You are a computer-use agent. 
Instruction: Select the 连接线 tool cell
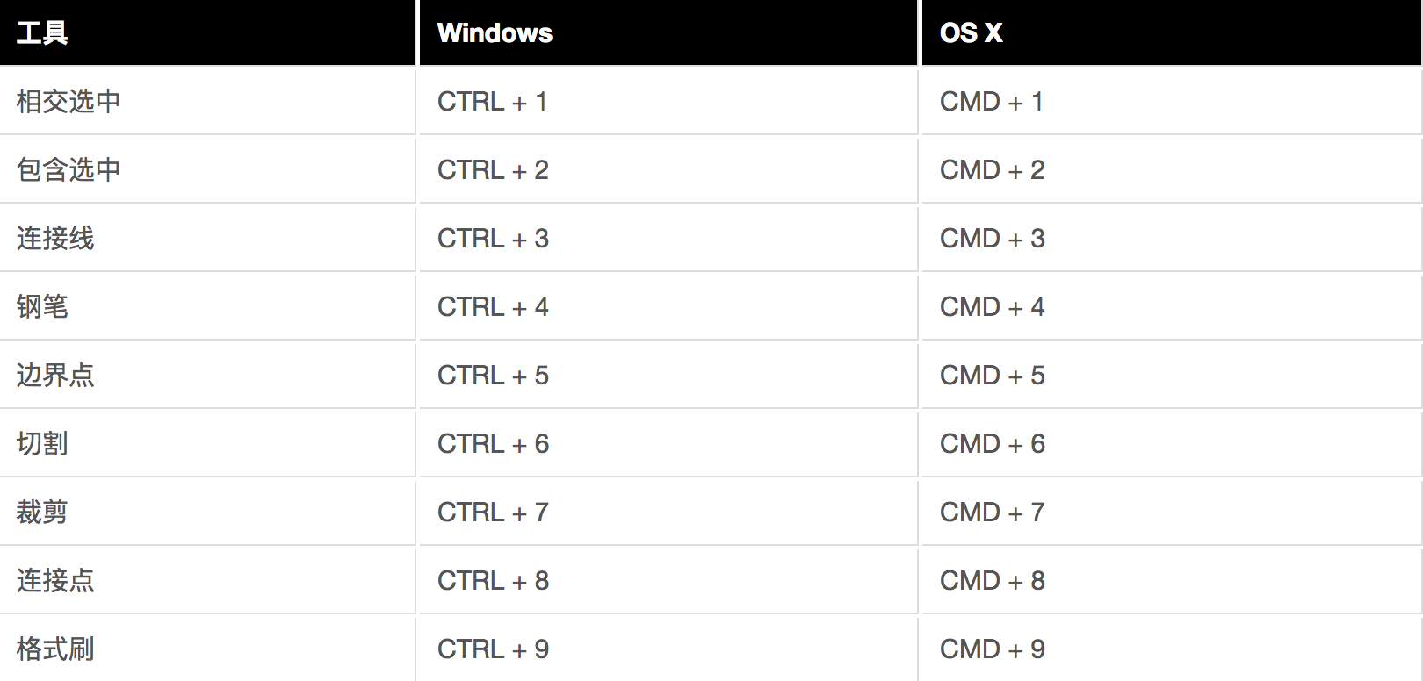[207, 239]
